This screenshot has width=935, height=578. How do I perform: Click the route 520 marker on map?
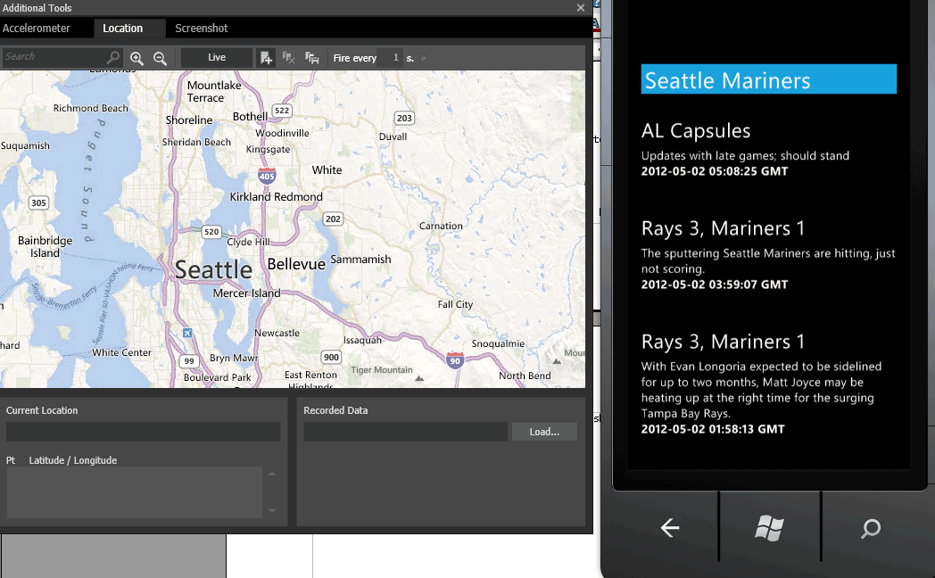tap(211, 232)
